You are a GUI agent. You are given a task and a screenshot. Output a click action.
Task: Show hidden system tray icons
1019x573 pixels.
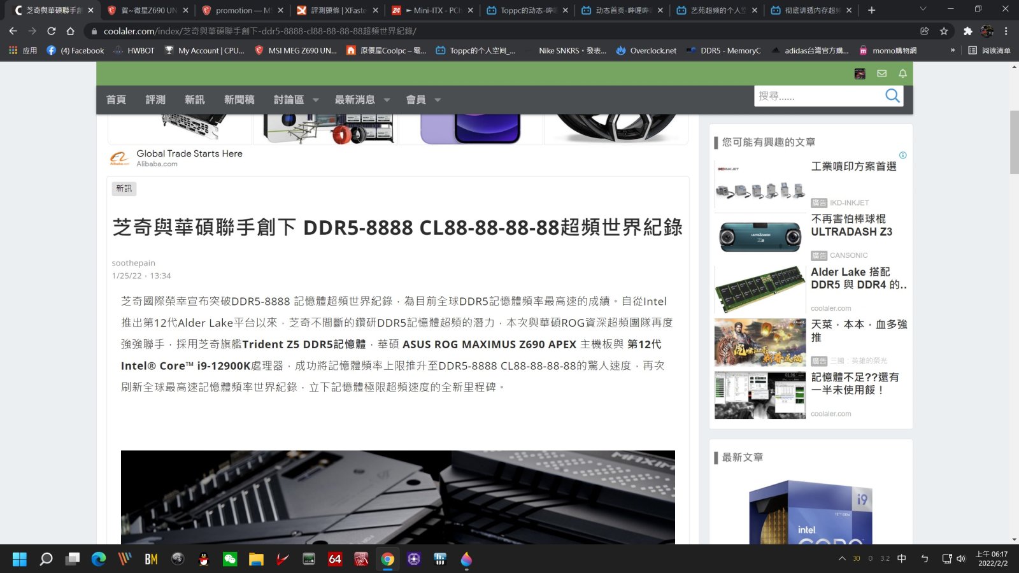[x=842, y=558]
